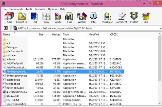Image resolution: width=162 pixels, height=107 pixels.
Task: Show archive Info
Action: [93, 18]
